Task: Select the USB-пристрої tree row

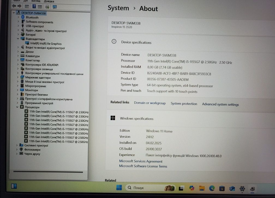Action: click(x=35, y=26)
